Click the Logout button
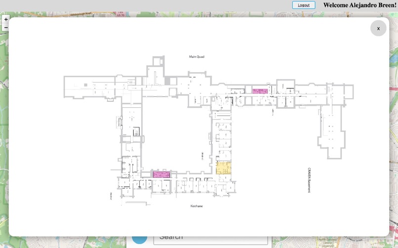Viewport: 398px width, 248px height. coord(304,5)
